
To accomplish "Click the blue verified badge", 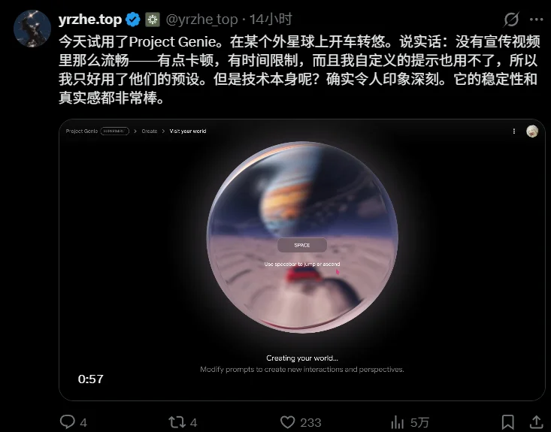I will click(133, 20).
